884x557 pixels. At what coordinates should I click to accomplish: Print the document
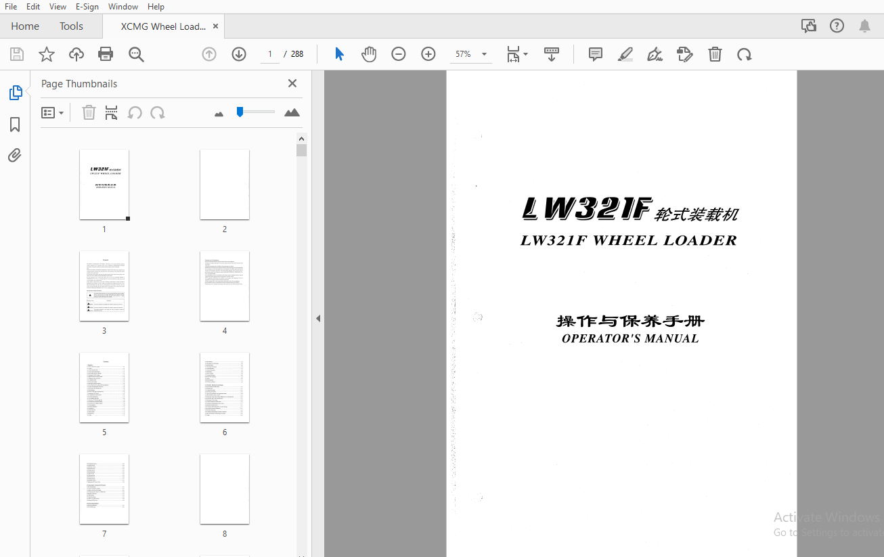[x=106, y=55]
